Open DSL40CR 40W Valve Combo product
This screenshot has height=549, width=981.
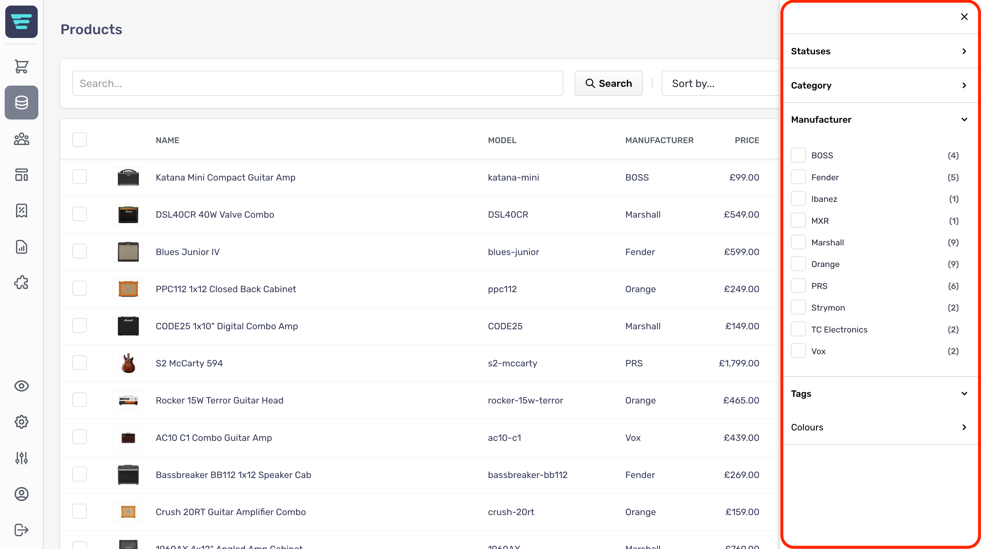point(215,214)
